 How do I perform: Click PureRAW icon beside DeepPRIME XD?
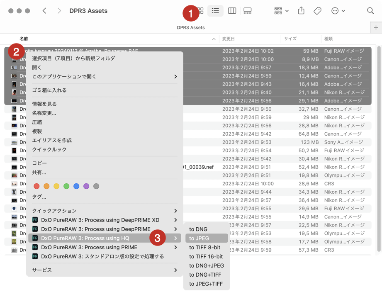(35, 220)
